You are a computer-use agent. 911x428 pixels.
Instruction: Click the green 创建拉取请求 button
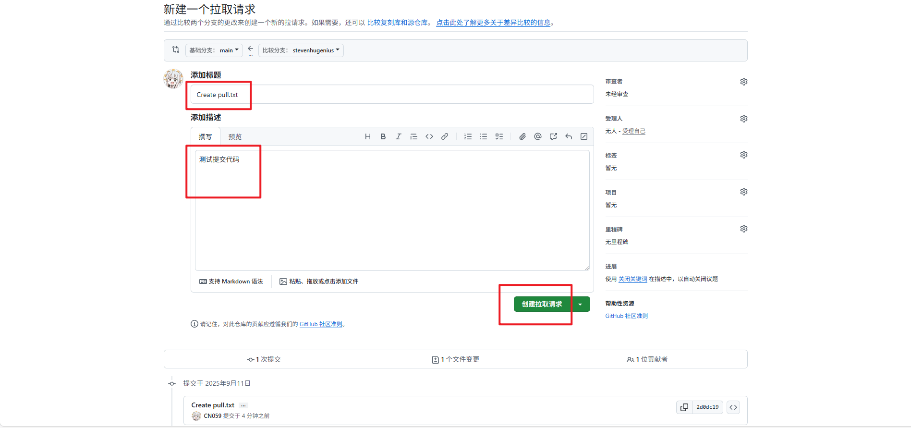click(x=542, y=305)
